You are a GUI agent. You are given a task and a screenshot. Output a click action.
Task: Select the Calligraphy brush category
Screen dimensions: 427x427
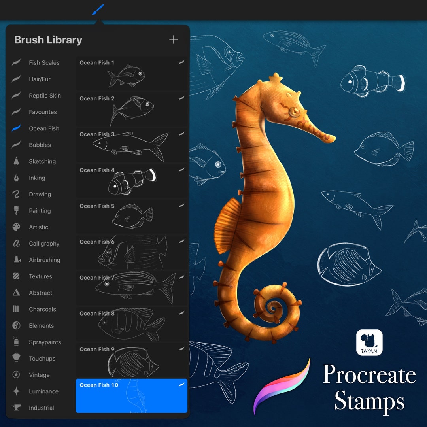(x=44, y=244)
